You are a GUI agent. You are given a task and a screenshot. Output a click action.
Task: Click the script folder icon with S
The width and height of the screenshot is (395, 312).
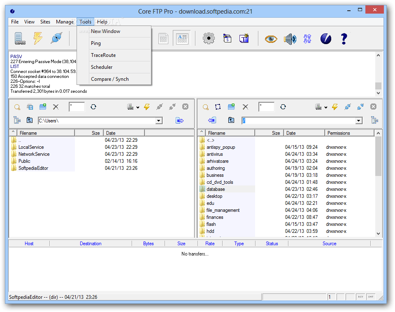(x=227, y=39)
